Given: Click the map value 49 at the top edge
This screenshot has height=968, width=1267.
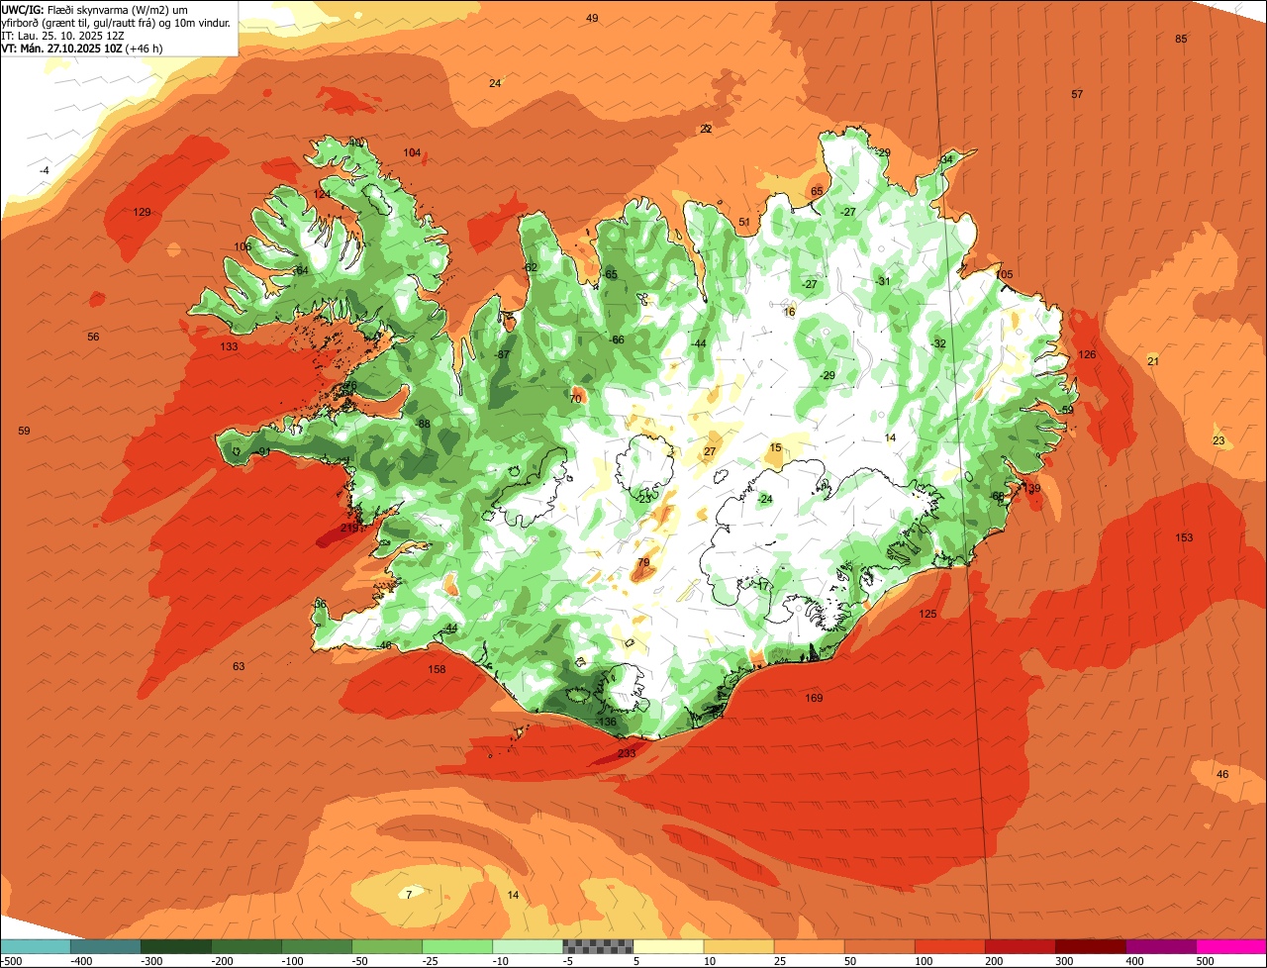Looking at the screenshot, I should pyautogui.click(x=592, y=18).
